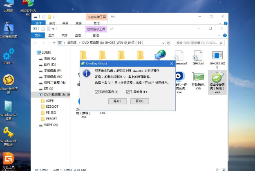
Task: Click the back navigation arrow
Action: 36,43
